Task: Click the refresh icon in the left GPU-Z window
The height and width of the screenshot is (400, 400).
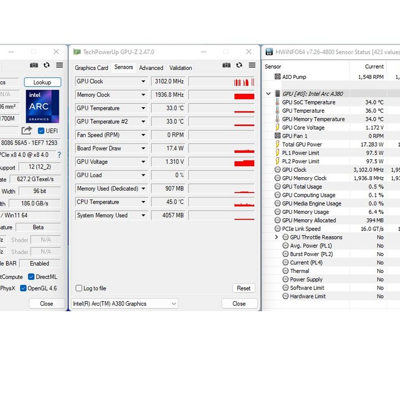Action: point(47,65)
